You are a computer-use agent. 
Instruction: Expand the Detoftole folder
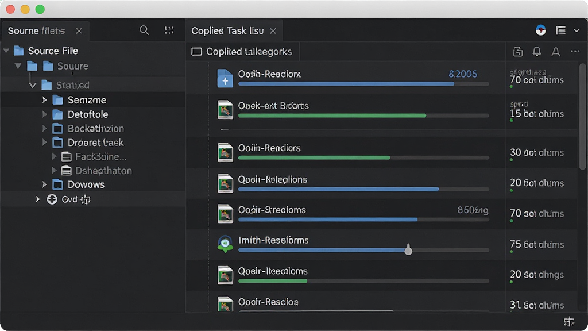[44, 114]
